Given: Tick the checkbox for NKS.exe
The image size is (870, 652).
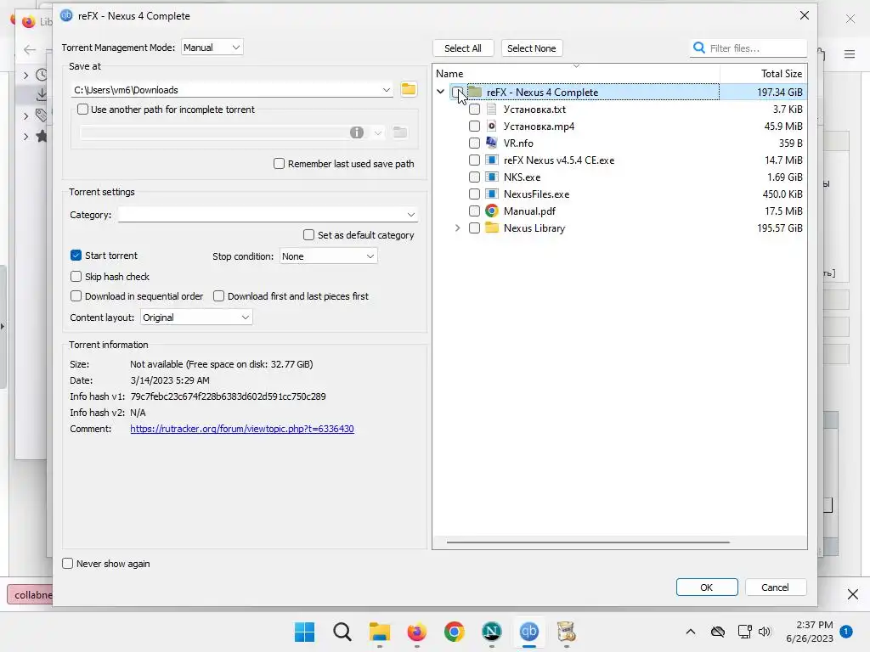Looking at the screenshot, I should coord(474,177).
